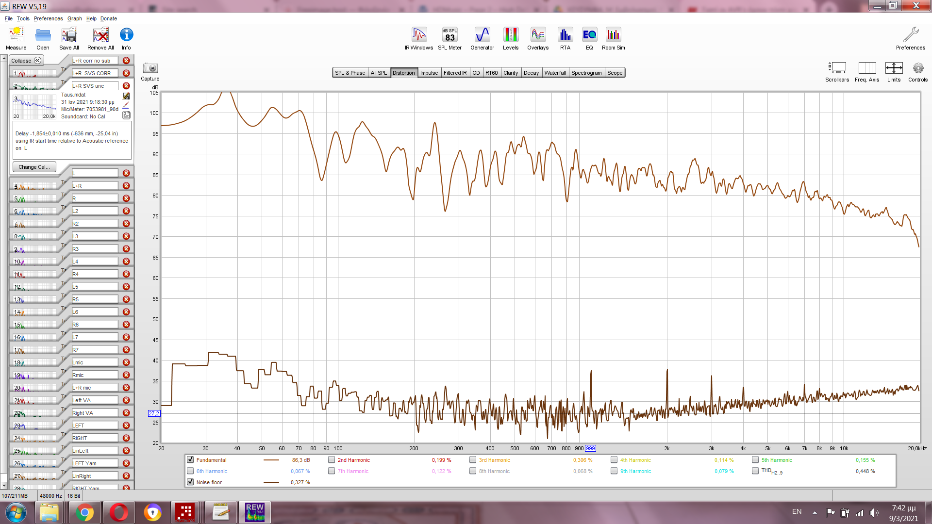Open the Limits settings popup
Viewport: 932px width, 524px height.
[894, 69]
